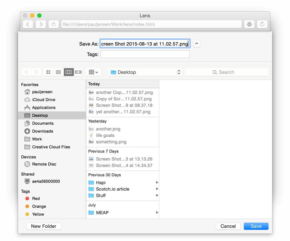Click the Orange tag swatch

tap(27, 206)
